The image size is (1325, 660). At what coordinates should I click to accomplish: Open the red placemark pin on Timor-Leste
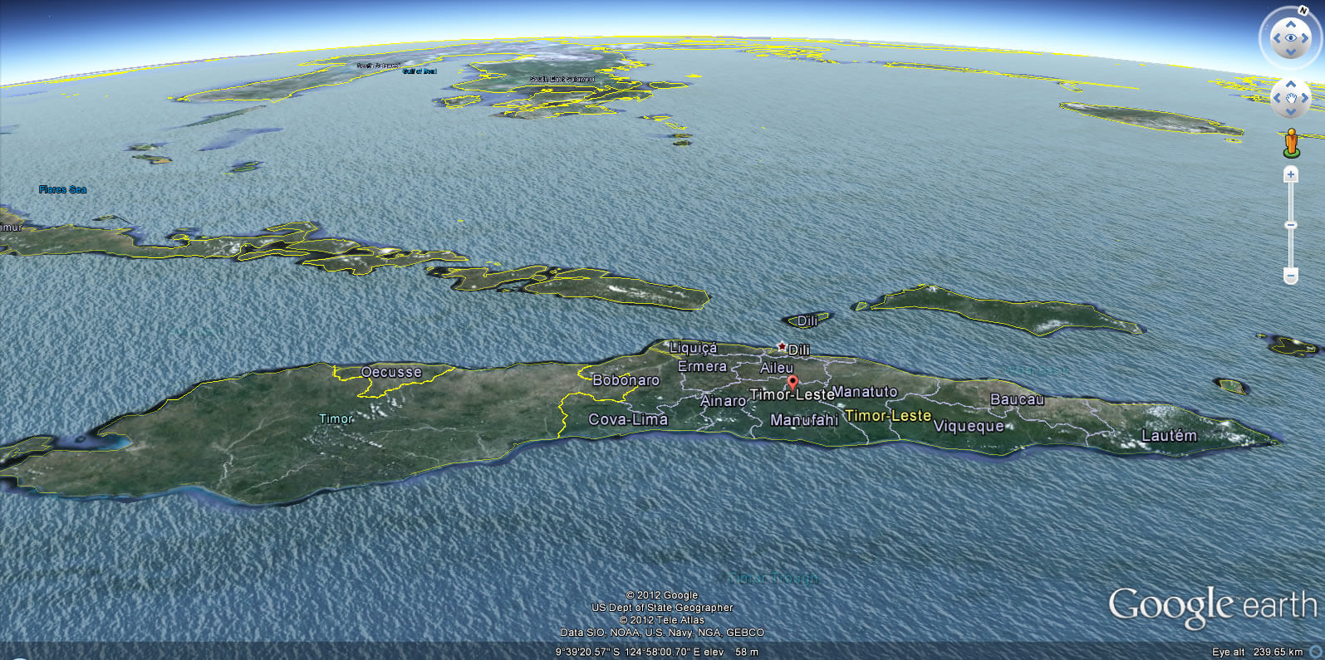793,383
